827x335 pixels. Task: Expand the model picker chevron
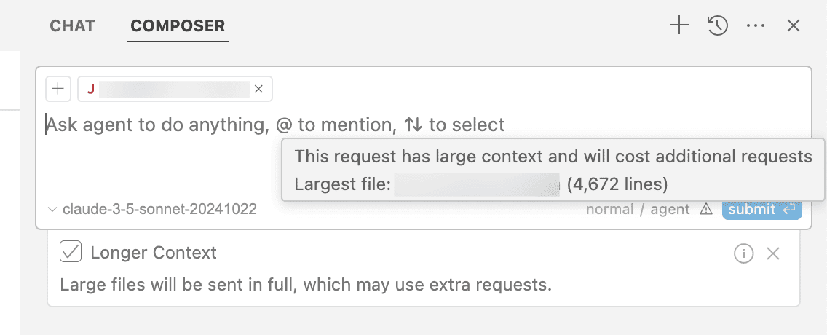coord(52,210)
